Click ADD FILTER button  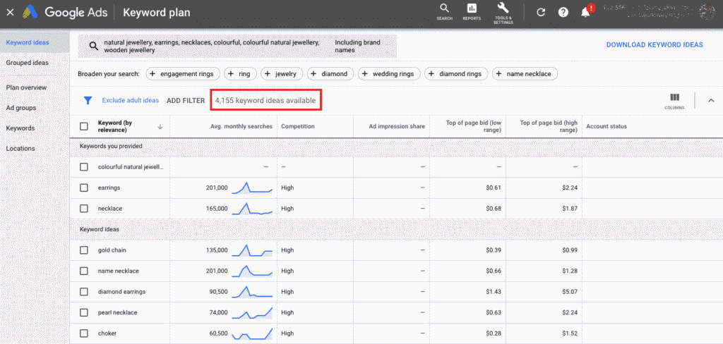coord(186,100)
